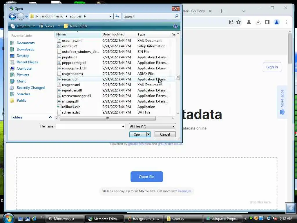
Task: Click the blue Open file button on webpage
Action: pos(146,177)
